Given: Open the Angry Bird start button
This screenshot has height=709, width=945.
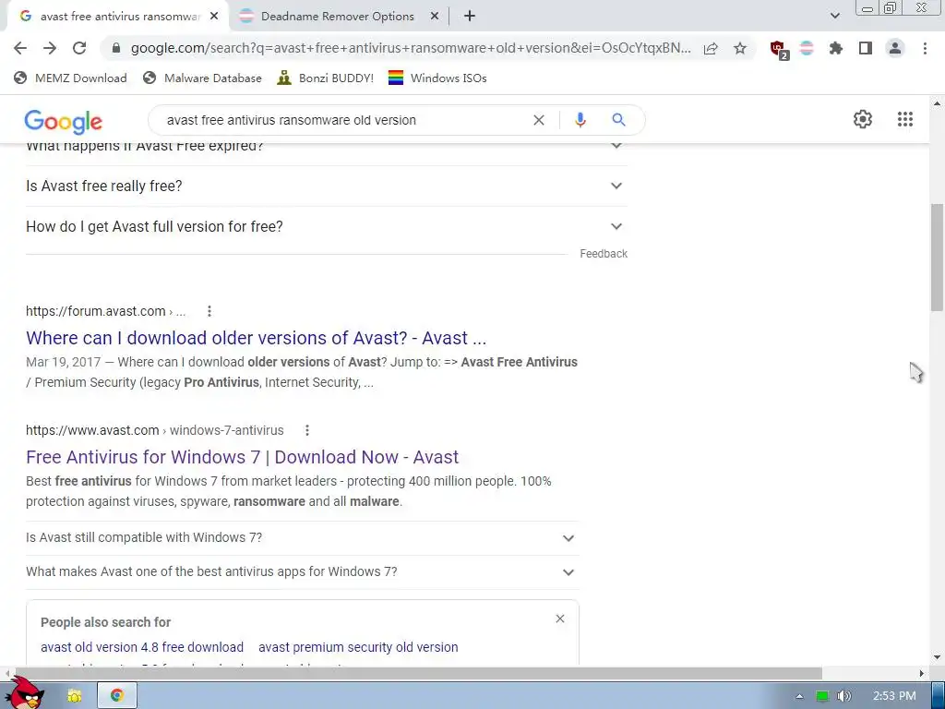Looking at the screenshot, I should point(24,693).
